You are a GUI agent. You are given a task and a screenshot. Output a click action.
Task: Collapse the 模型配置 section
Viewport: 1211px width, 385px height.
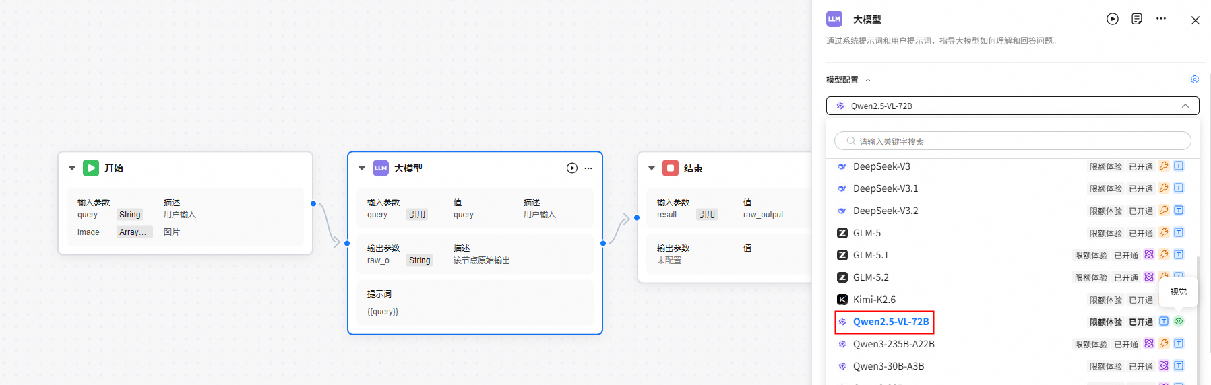(868, 80)
